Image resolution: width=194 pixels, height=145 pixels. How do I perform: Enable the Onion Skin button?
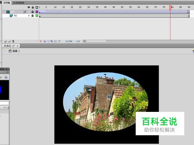pyautogui.click(x=45, y=41)
